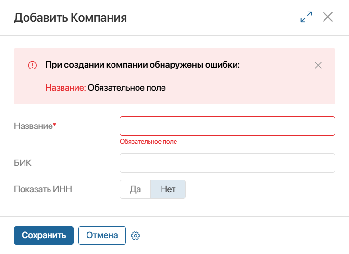Focus the Название input field
Image resolution: width=349 pixels, height=254 pixels.
pos(227,126)
